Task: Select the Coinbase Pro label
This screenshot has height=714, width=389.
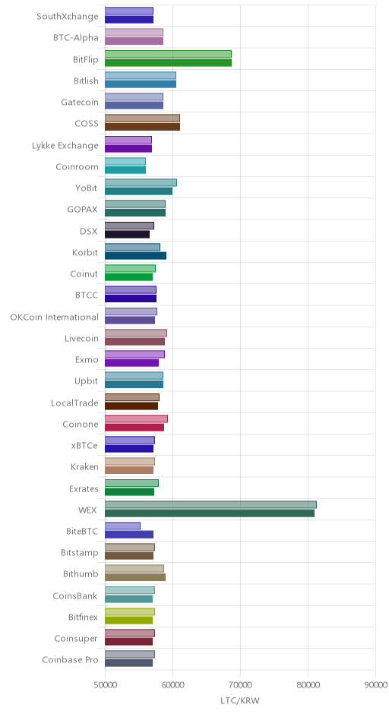Action: [70, 660]
